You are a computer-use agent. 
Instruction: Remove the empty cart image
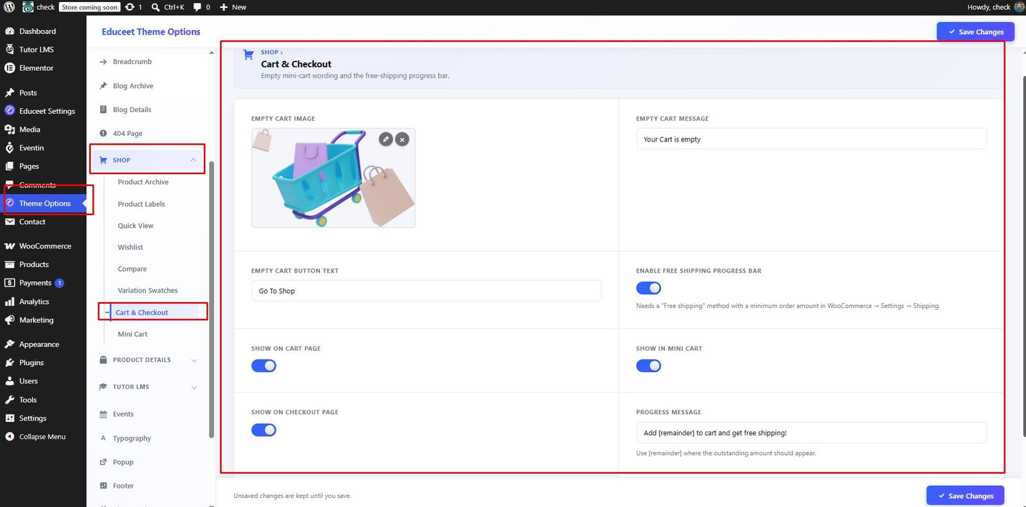tap(402, 139)
